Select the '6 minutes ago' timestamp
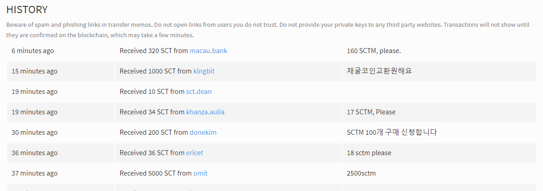 [x=33, y=51]
